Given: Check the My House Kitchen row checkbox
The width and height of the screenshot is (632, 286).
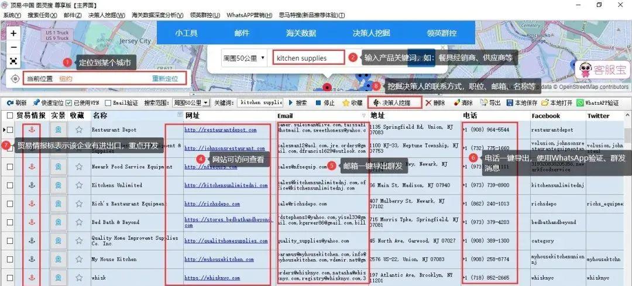Looking at the screenshot, I should [10, 260].
